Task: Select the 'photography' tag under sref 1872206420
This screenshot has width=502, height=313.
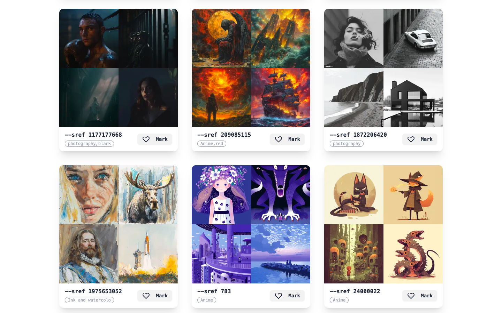Action: point(347,144)
